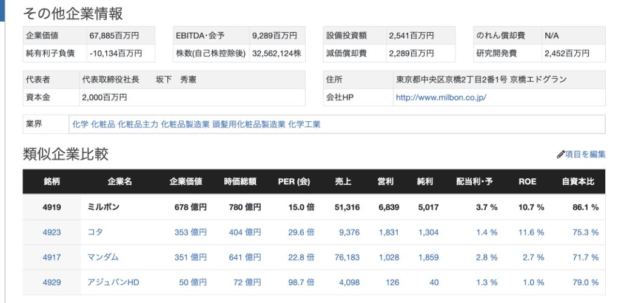Image resolution: width=621 pixels, height=303 pixels.
Task: Click アジュバンHD's 98.7 倍 PER value
Action: tap(301, 282)
